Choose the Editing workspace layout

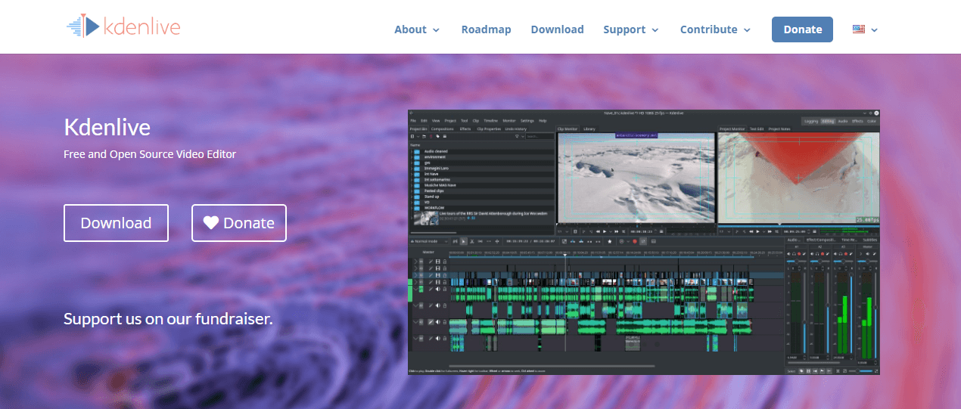pos(829,121)
